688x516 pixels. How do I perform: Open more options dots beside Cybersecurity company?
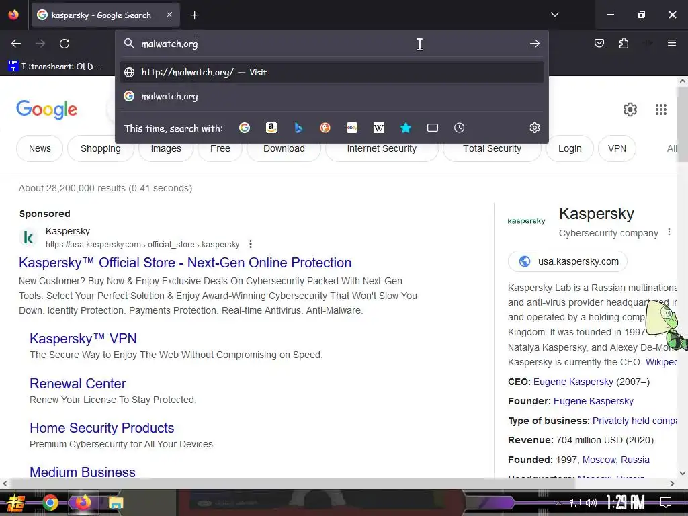click(x=669, y=232)
